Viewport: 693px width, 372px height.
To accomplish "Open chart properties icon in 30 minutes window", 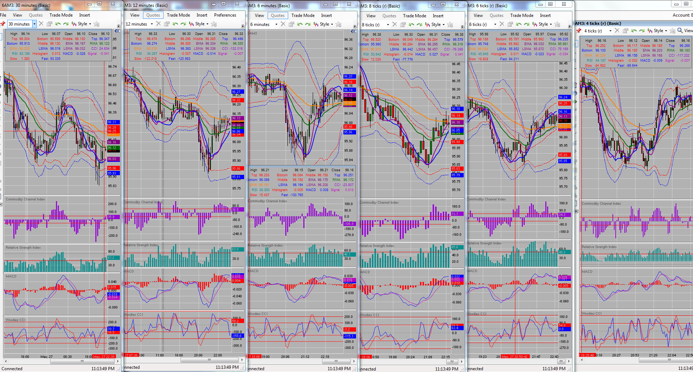I will [x=49, y=24].
